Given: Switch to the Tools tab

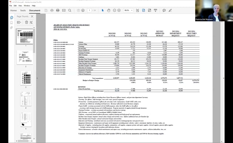Looking at the screenshot, I should [x=23, y=11].
